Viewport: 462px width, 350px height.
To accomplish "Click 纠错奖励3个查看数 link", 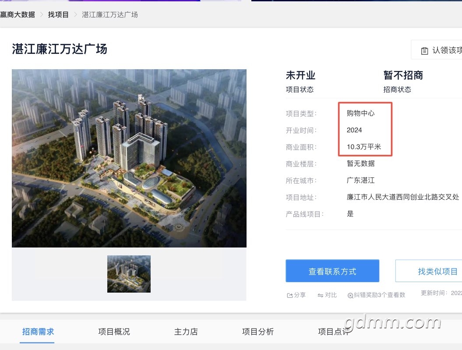I will 380,295.
